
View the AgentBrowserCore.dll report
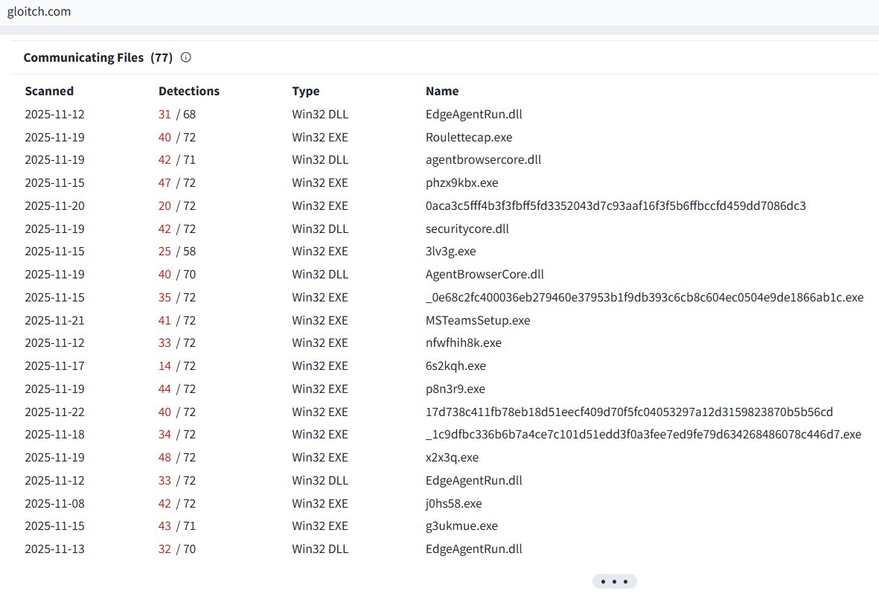pyautogui.click(x=485, y=274)
